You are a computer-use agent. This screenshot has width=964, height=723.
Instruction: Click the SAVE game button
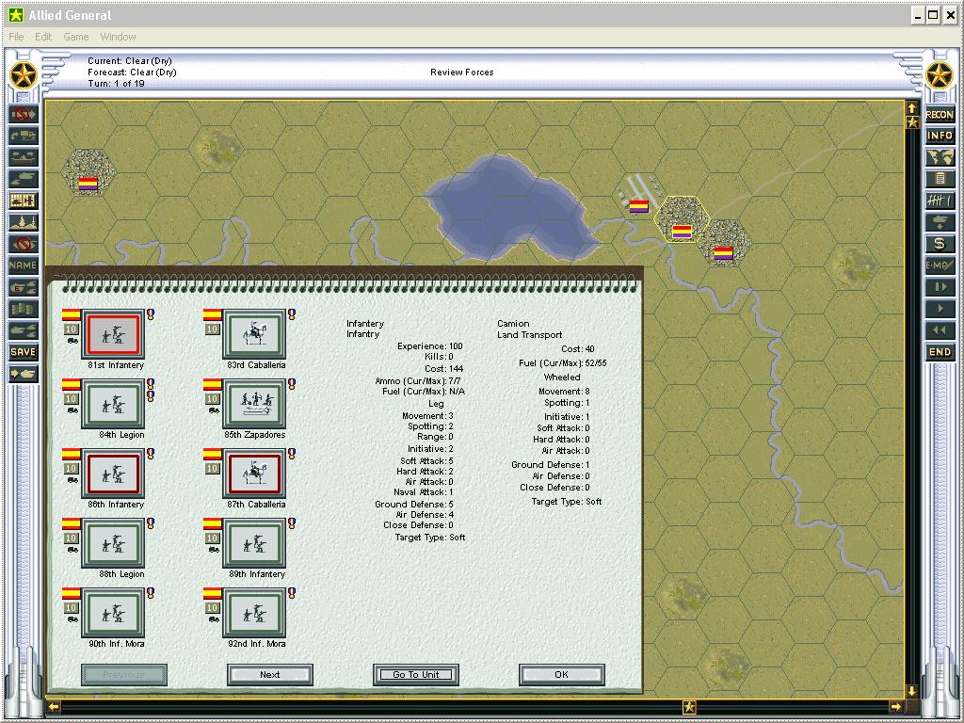pos(24,352)
